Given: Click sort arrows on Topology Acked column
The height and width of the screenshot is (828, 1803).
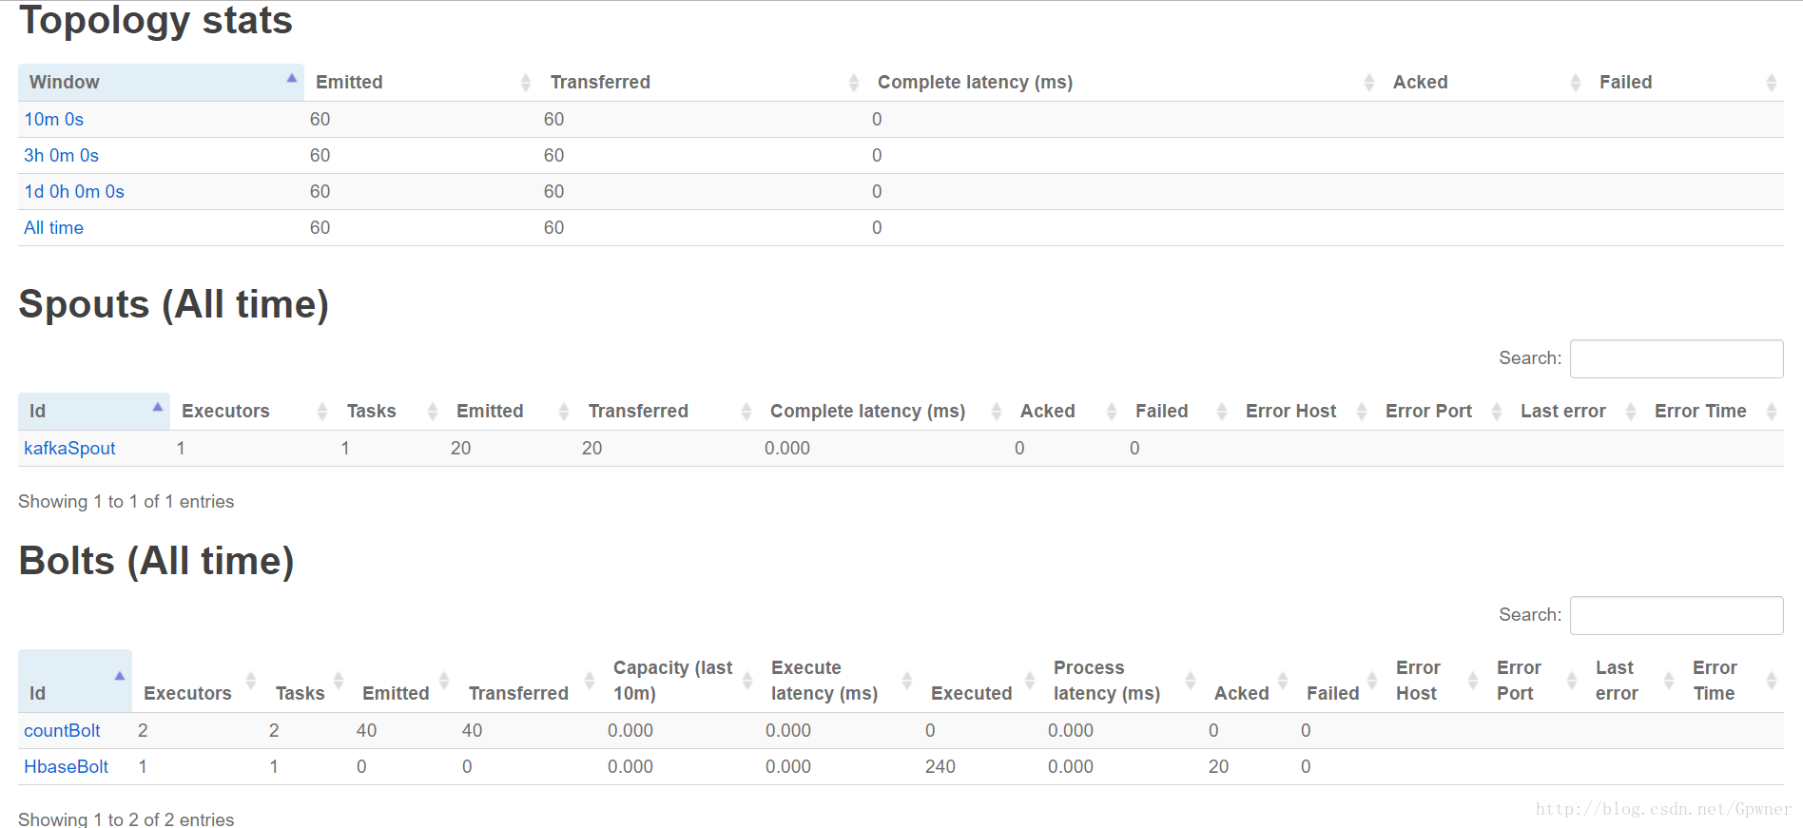Looking at the screenshot, I should (x=1576, y=83).
